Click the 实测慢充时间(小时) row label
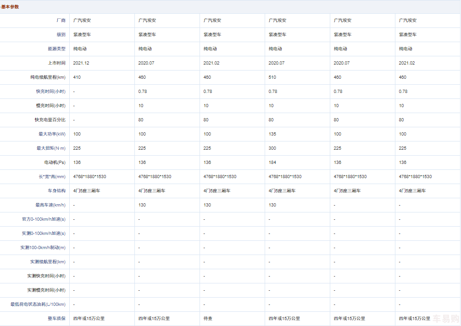This screenshot has width=461, height=326. click(46, 290)
